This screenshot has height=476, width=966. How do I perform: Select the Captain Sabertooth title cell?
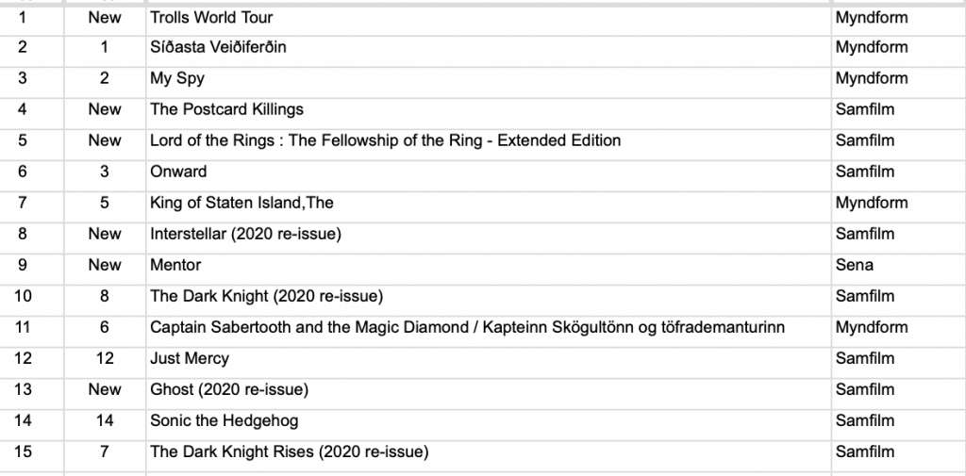pos(468,327)
